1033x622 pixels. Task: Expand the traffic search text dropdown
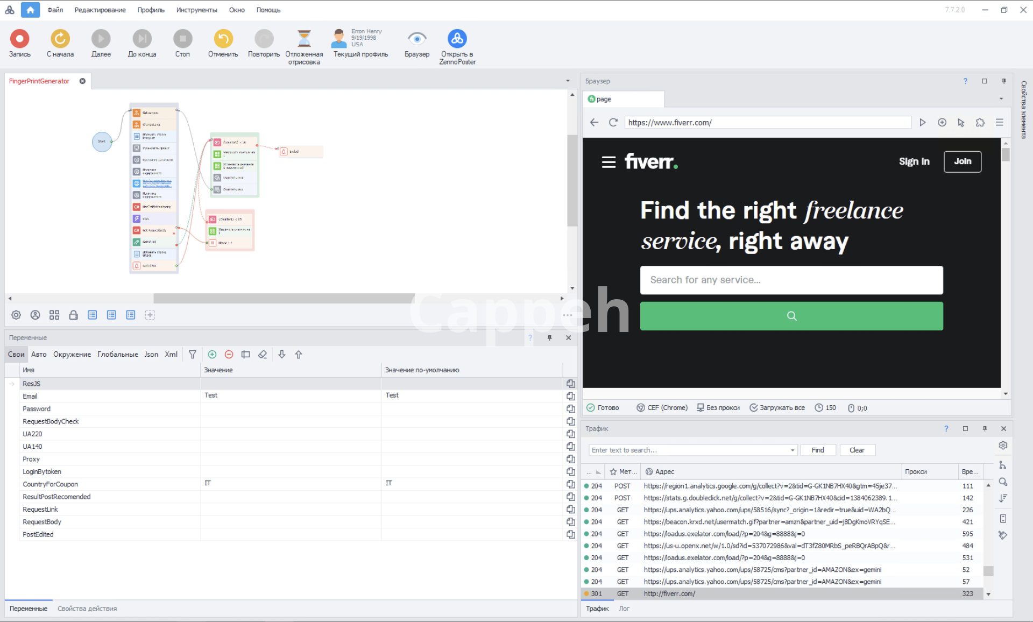[793, 450]
